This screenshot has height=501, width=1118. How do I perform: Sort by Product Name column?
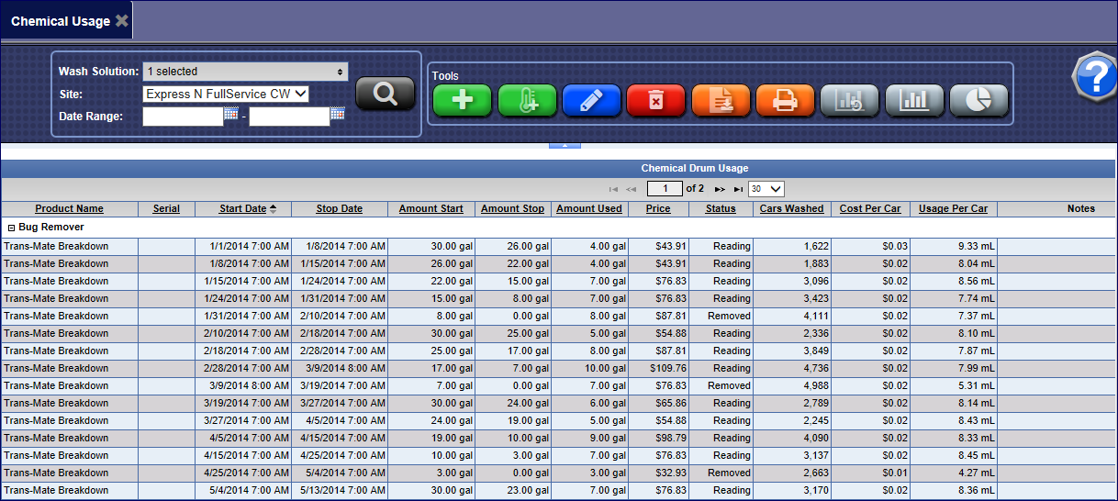click(69, 209)
